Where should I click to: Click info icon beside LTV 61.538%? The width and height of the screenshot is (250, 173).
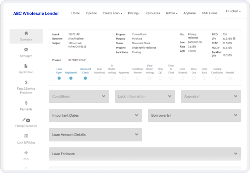click(x=234, y=38)
